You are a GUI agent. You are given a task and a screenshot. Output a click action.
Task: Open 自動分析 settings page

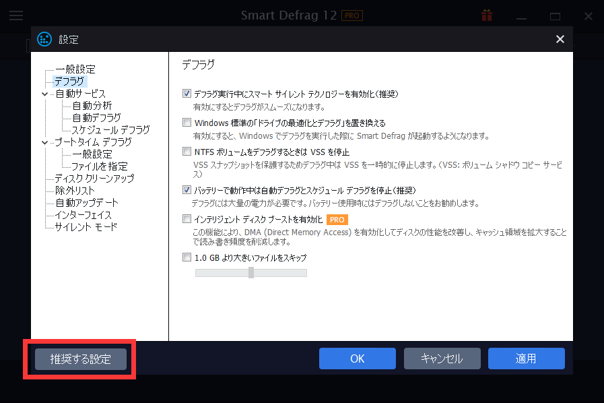92,106
